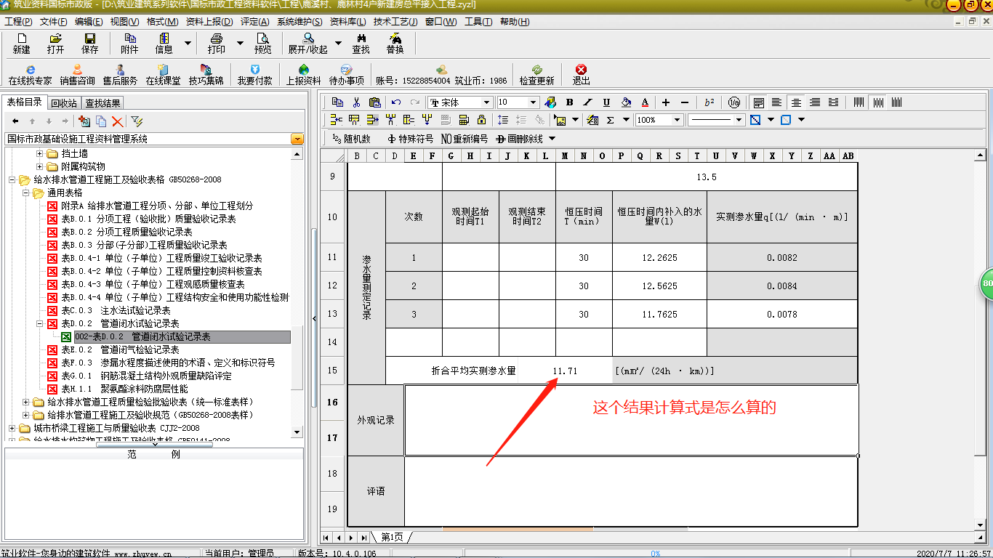Toggle bold text formatting
This screenshot has height=558, width=993.
[x=569, y=102]
